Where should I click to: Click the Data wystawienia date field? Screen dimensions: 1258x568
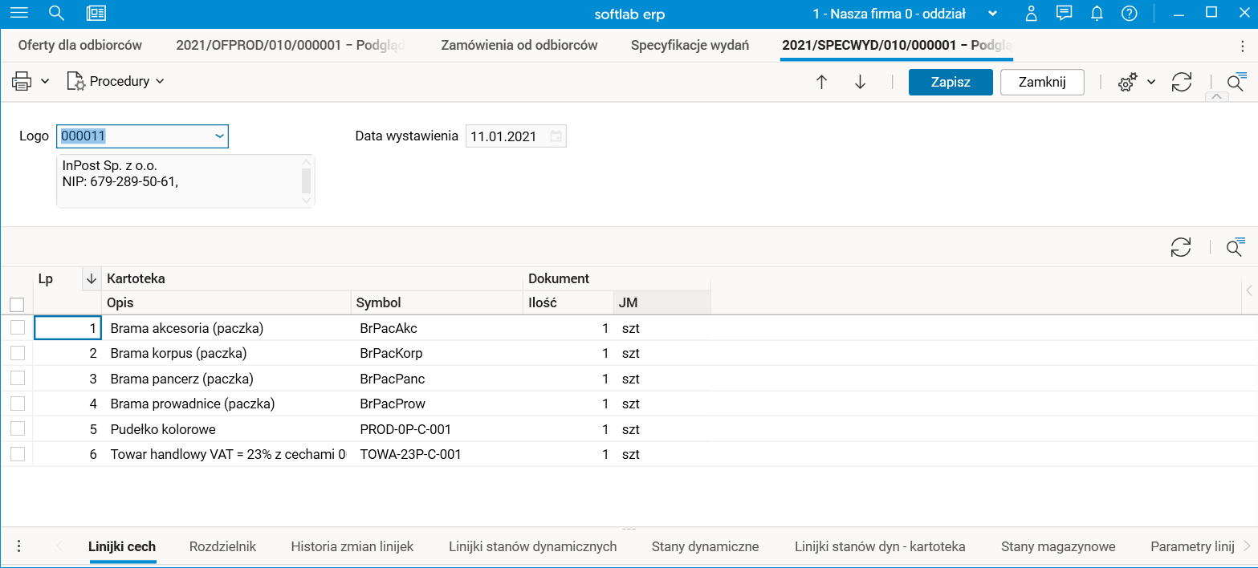(x=507, y=136)
